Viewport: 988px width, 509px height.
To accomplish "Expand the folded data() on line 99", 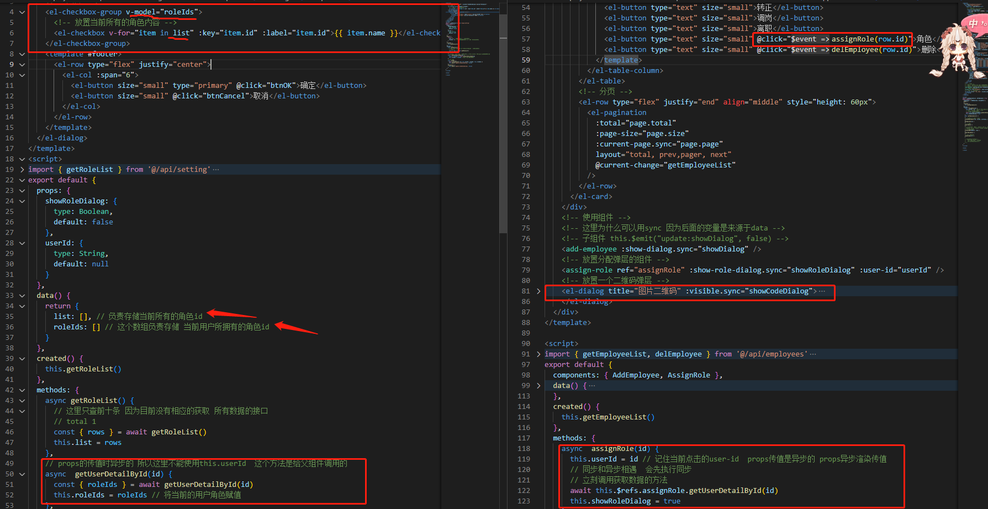I will coord(538,386).
